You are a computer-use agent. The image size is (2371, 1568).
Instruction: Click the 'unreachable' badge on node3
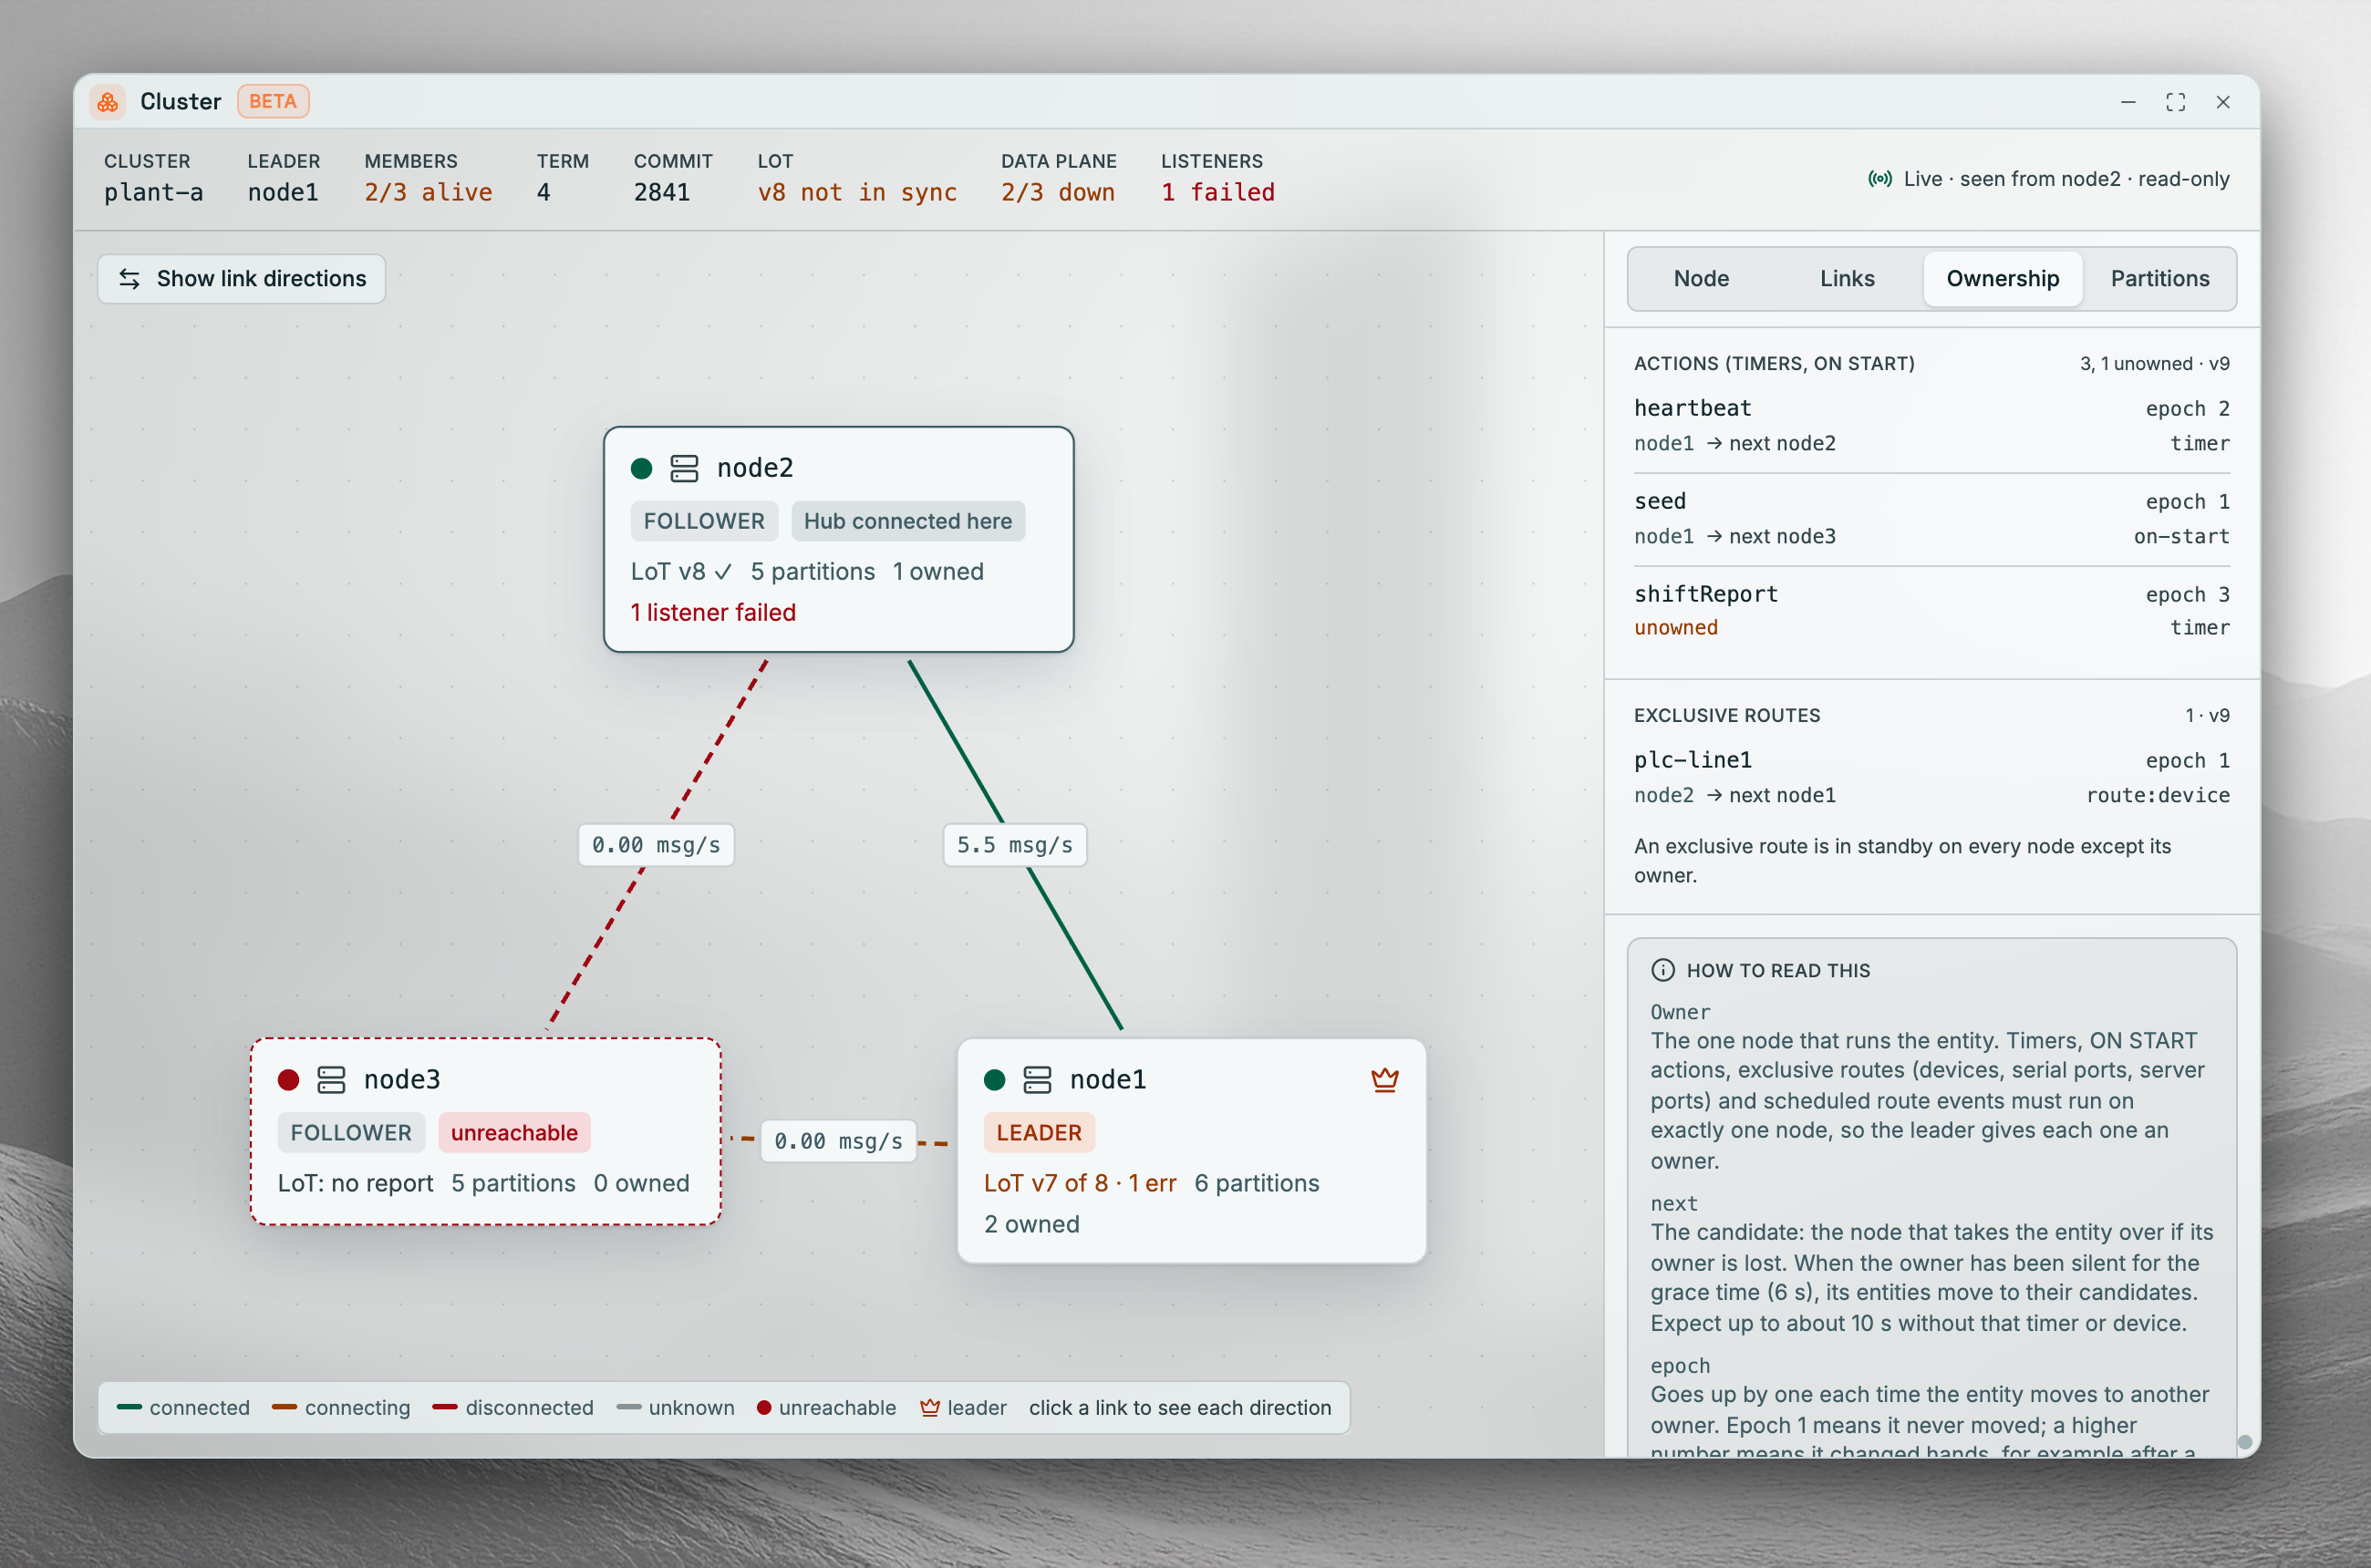point(514,1133)
